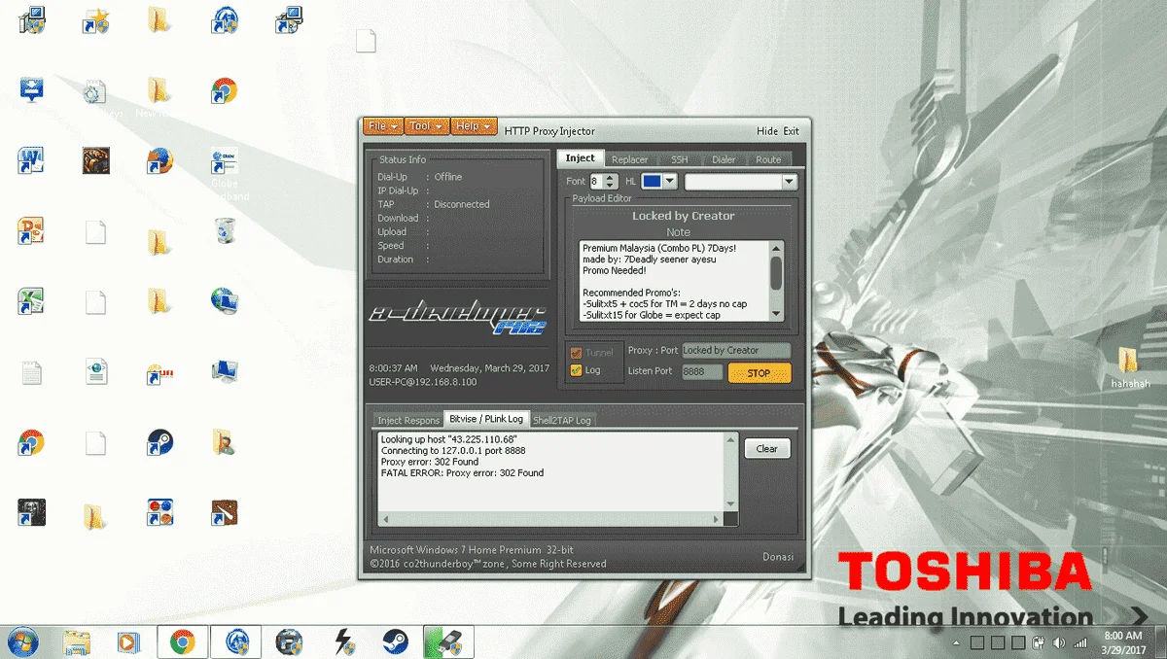Click log line 'Looking up host "43.225.110.68"'

448,439
